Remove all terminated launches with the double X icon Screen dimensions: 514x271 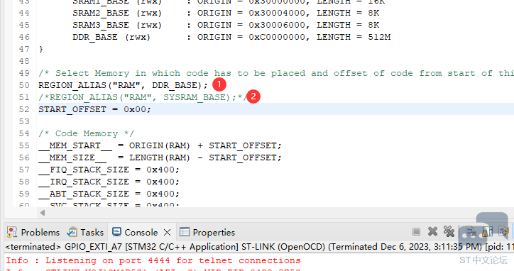449,232
